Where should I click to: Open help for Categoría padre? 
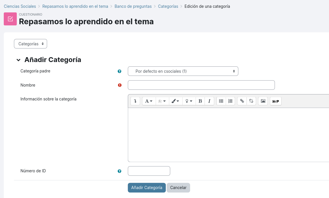click(120, 71)
